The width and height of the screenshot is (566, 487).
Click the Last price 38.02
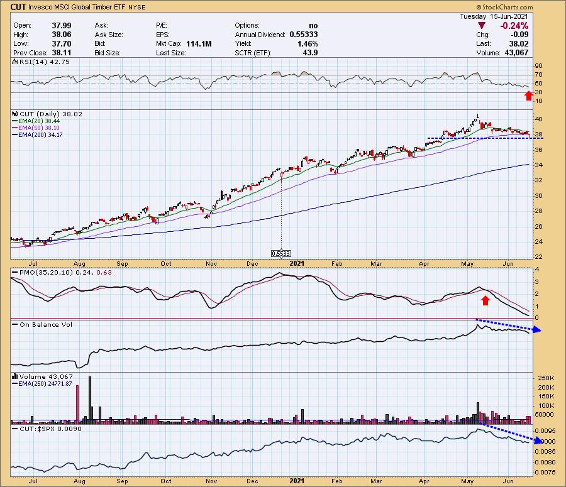coord(519,43)
